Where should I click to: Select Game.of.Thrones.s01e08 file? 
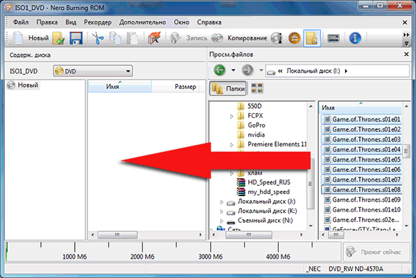[361, 190]
